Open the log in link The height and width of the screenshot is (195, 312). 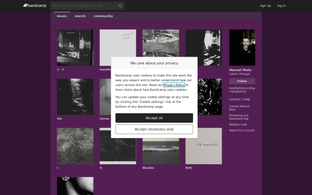coord(281,6)
